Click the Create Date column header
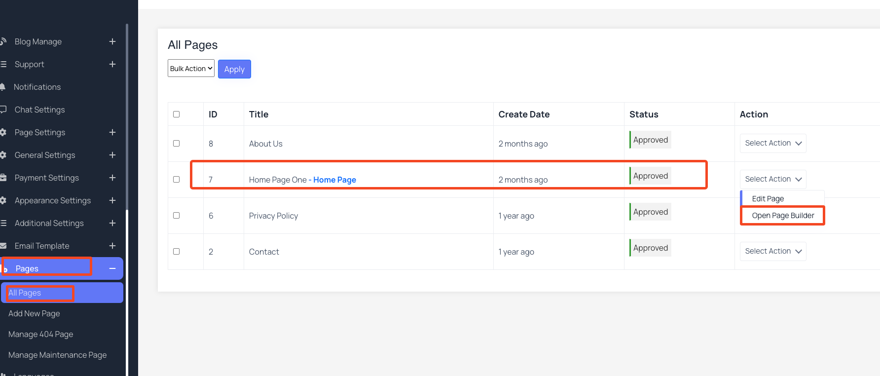880x376 pixels. (x=524, y=114)
